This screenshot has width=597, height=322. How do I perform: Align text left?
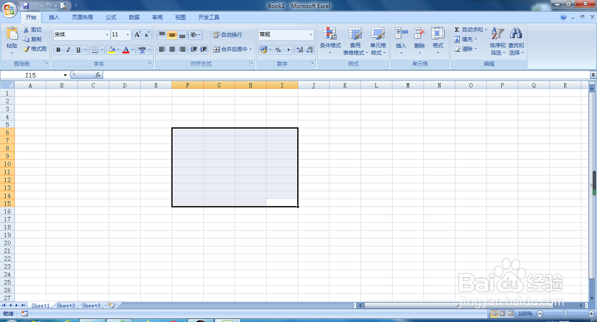tap(162, 49)
